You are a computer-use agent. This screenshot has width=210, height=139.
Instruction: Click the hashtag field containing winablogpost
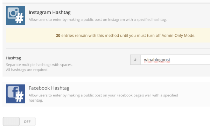pos(175,60)
